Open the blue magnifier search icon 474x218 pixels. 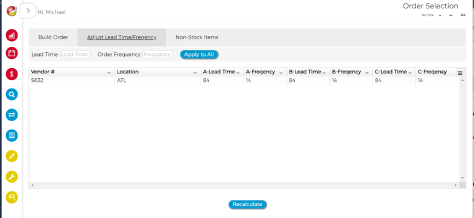(12, 95)
